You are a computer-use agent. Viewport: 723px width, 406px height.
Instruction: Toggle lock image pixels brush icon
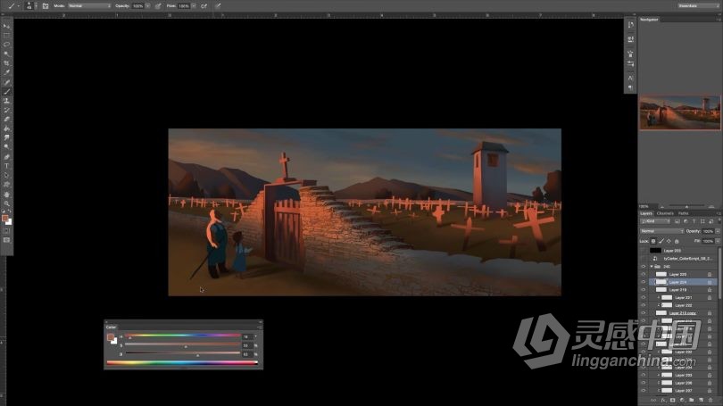click(661, 241)
